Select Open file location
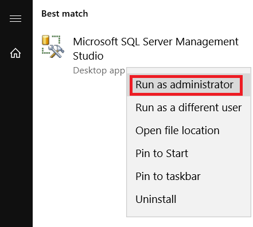The width and height of the screenshot is (253, 227). [x=188, y=131]
